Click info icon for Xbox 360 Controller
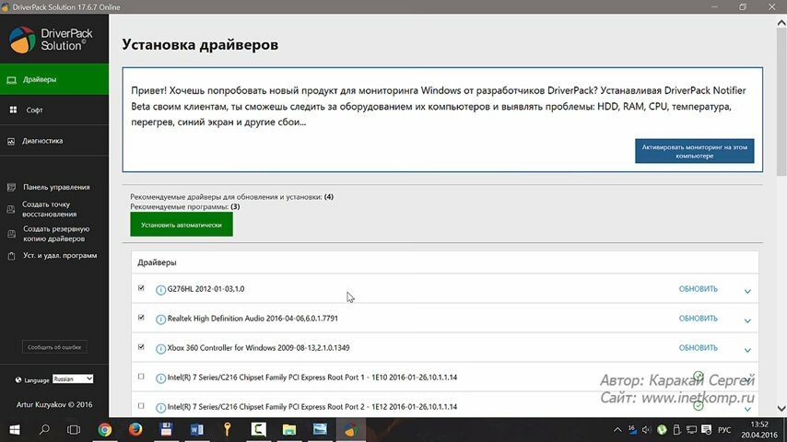 (160, 349)
